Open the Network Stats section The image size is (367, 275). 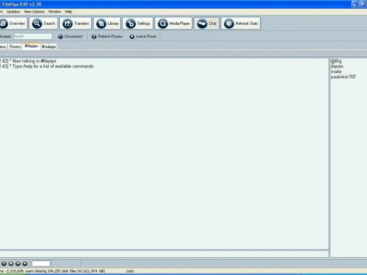pos(240,23)
